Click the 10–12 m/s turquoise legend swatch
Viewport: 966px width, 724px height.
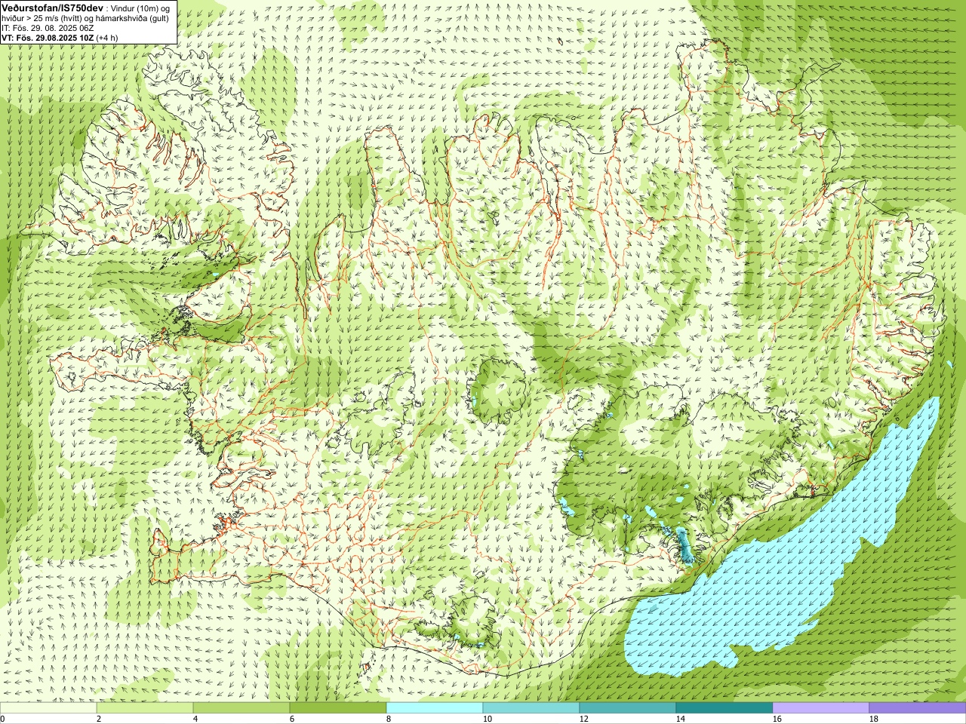pos(531,708)
